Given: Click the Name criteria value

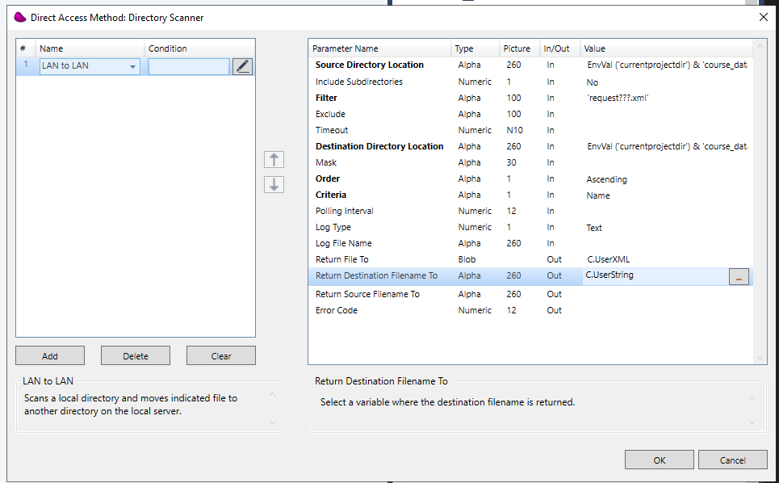Looking at the screenshot, I should (x=597, y=195).
